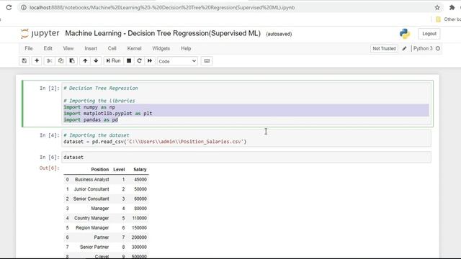Click into the read_csv code cell
461x259 pixels.
[246, 138]
